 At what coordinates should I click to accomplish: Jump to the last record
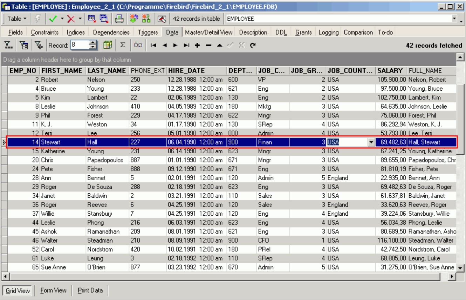click(186, 45)
